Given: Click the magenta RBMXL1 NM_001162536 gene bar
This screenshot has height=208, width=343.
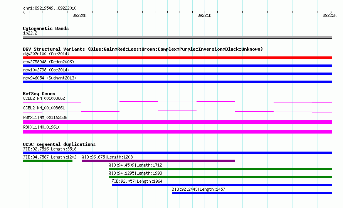Looking at the screenshot, I should tap(177, 122).
